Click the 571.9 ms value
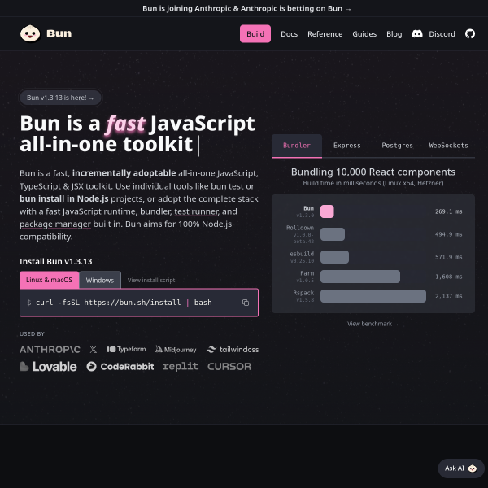488x488 pixels. pos(448,257)
